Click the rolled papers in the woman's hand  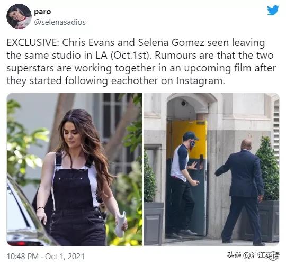click(121, 225)
